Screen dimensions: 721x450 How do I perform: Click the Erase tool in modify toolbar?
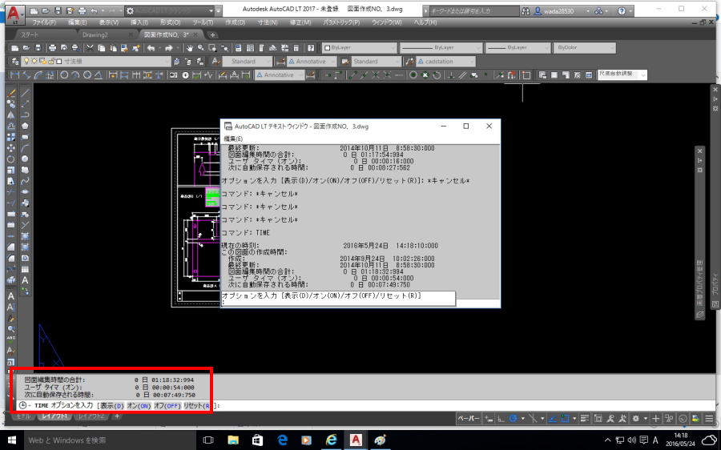(11, 93)
